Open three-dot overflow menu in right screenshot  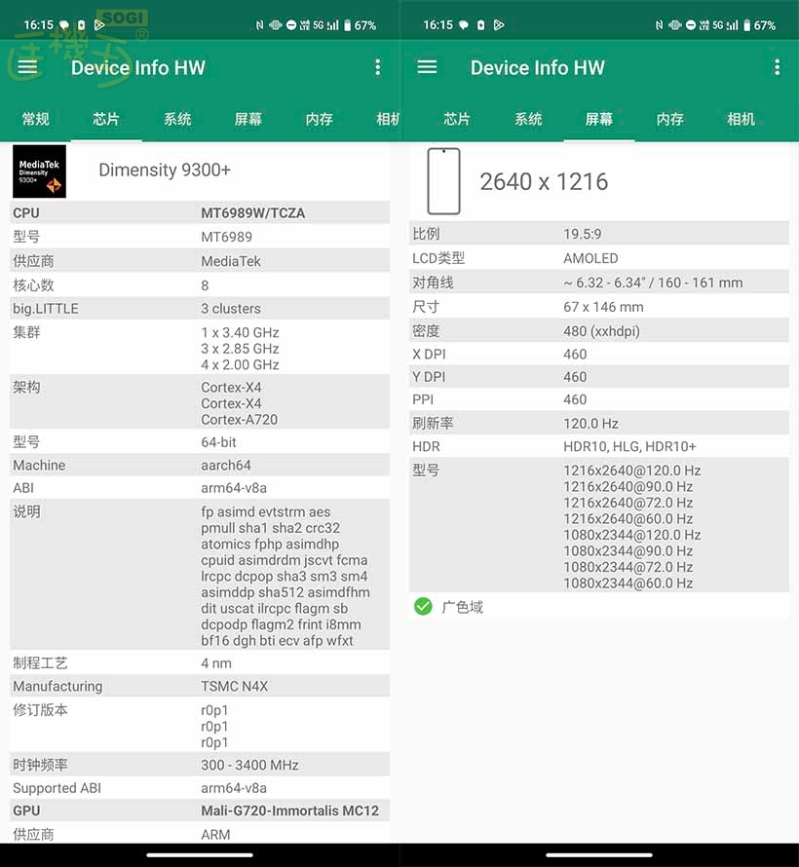tap(777, 67)
